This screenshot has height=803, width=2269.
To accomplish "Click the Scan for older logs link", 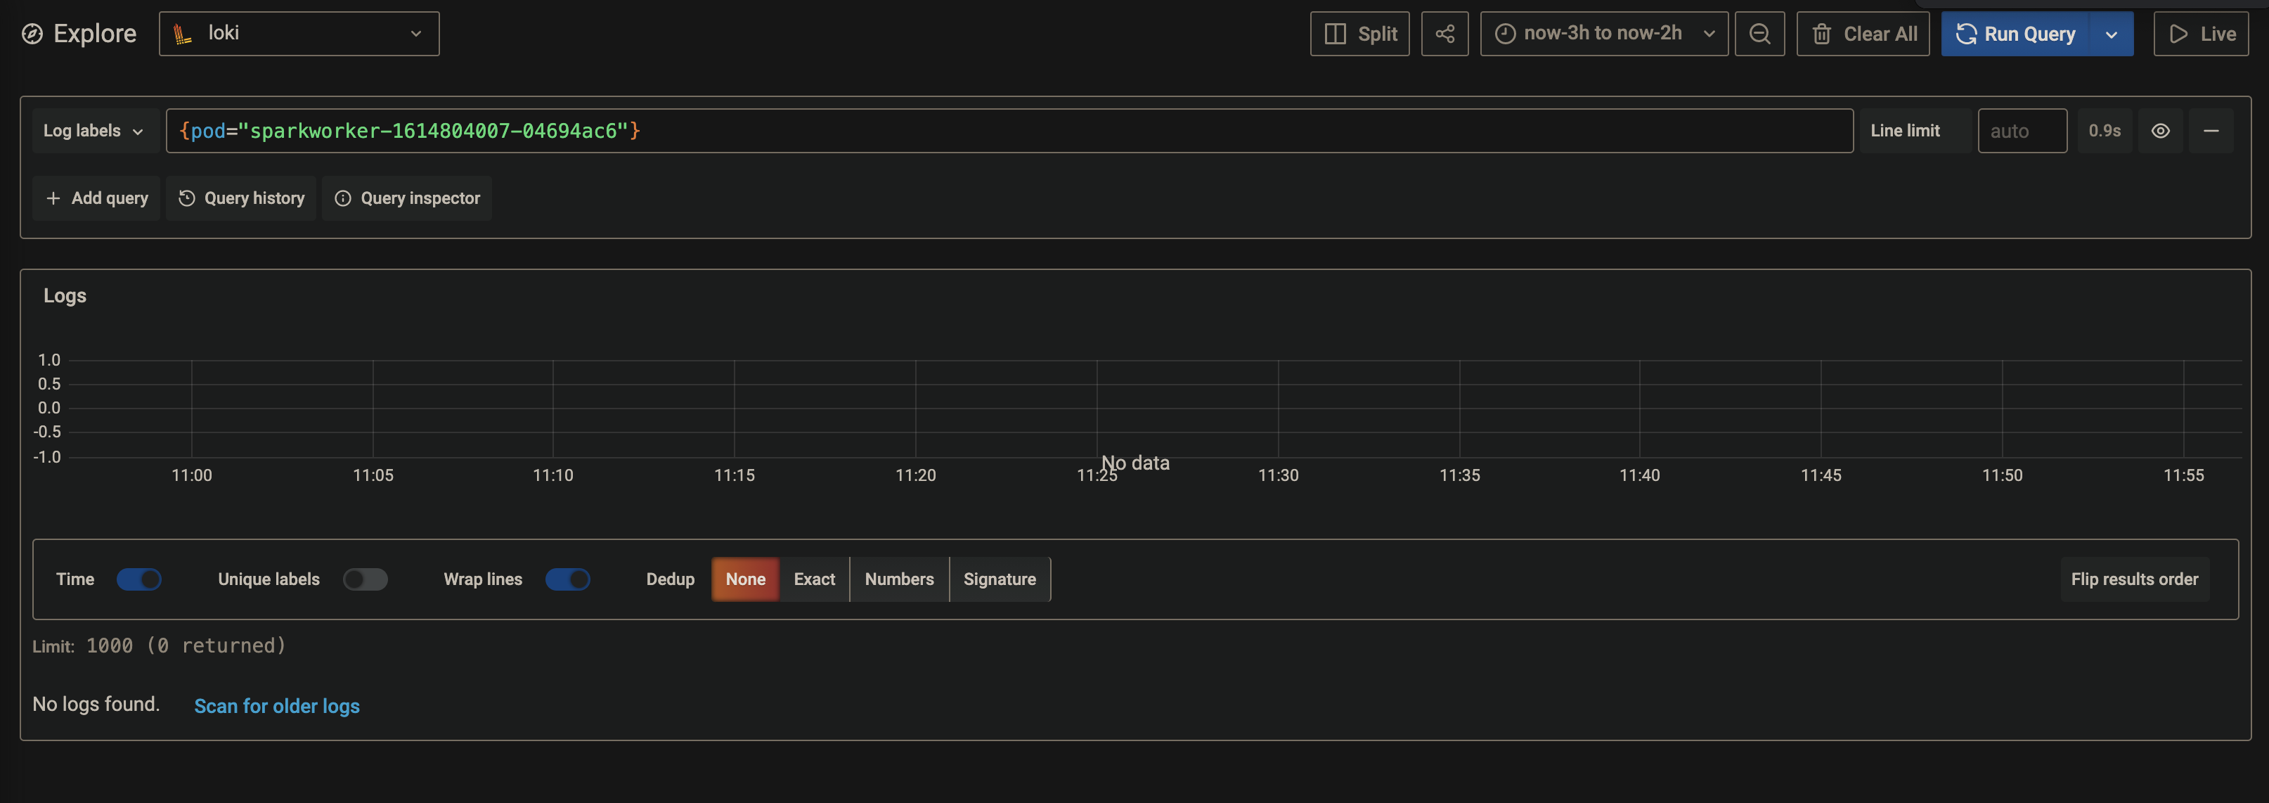I will pos(276,705).
